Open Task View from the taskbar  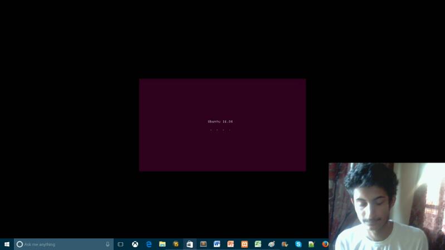click(120, 244)
